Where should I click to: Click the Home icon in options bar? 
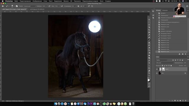[x=3, y=6]
